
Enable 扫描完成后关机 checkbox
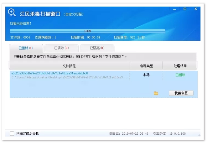tap(12, 133)
